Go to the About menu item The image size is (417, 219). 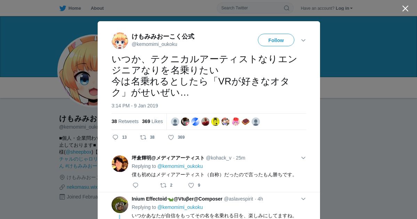click(97, 8)
